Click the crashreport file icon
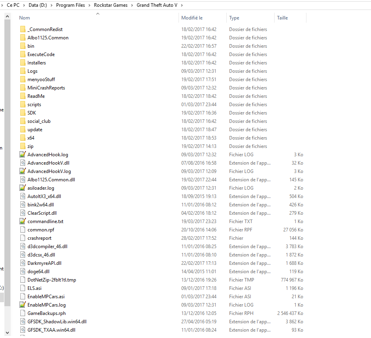 23,238
